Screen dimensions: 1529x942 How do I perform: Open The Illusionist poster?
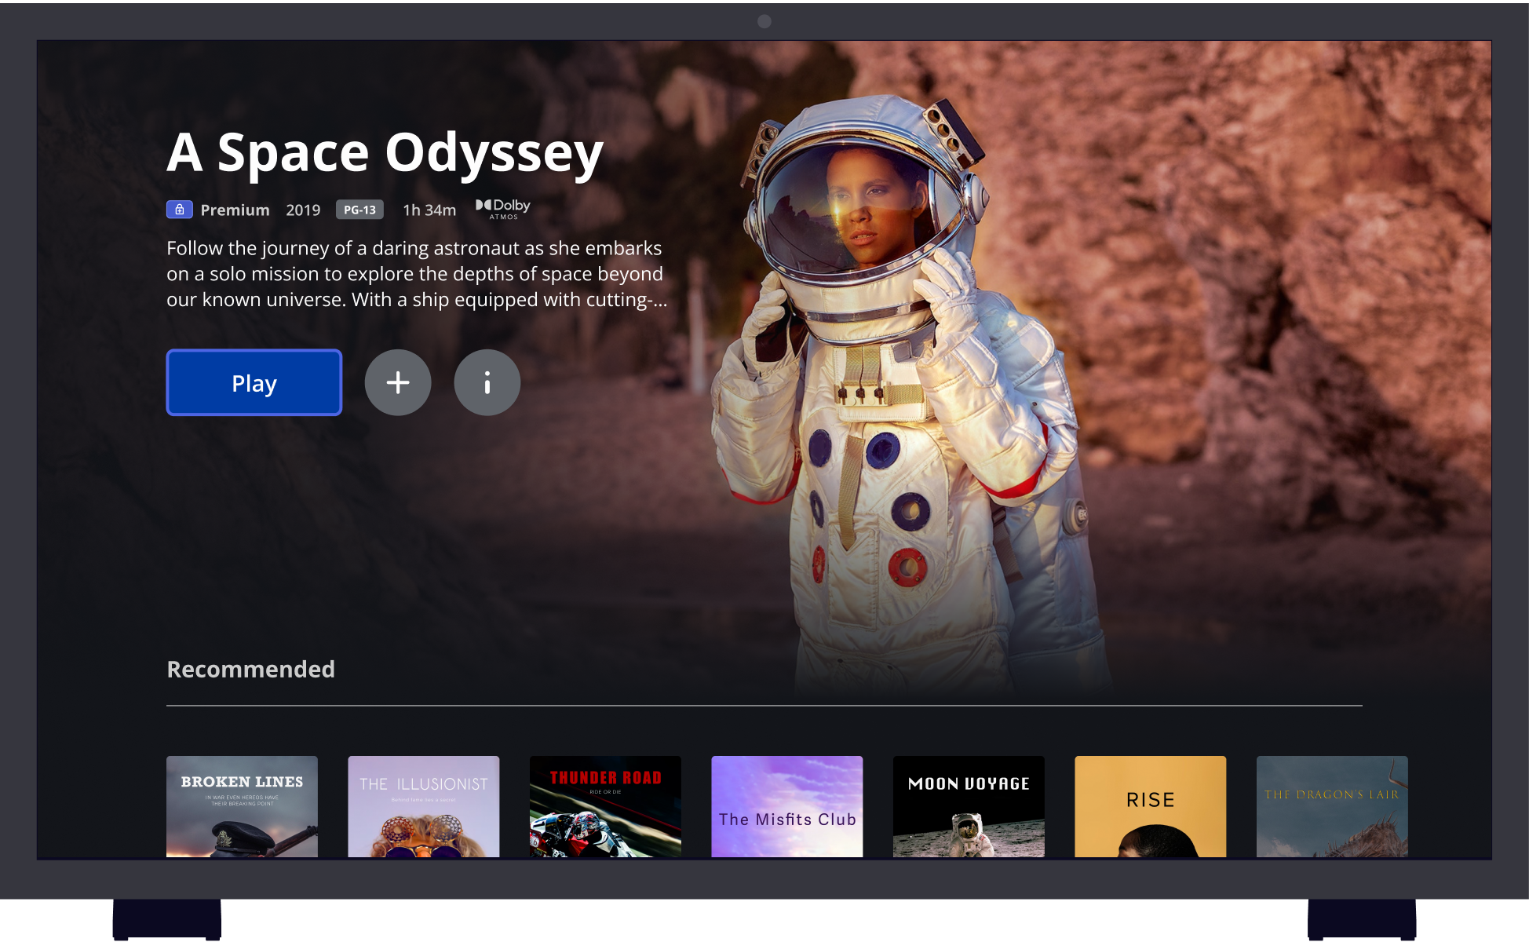point(424,806)
